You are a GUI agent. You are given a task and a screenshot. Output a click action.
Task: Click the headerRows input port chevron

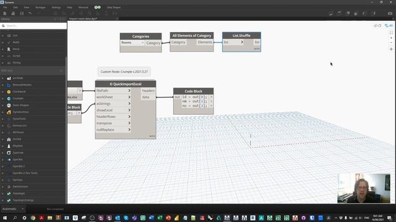(x=129, y=117)
